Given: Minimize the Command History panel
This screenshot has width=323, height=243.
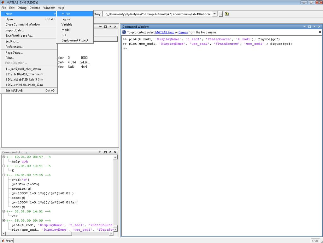Looking at the screenshot, I should pyautogui.click(x=101, y=152).
